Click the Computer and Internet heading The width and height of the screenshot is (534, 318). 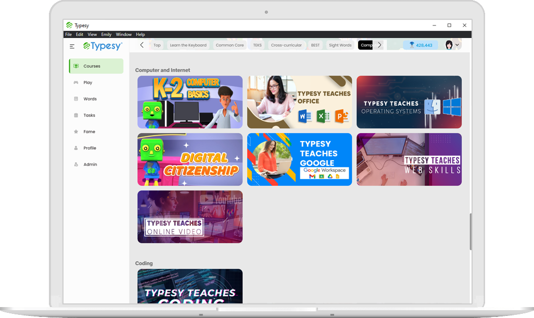(162, 70)
